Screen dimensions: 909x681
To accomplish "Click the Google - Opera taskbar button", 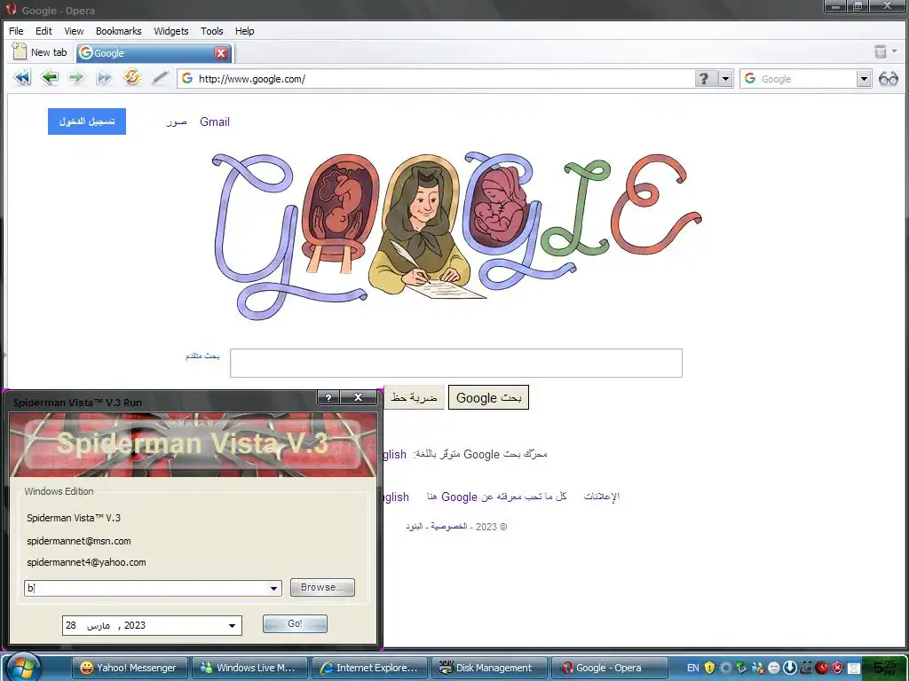I will 609,668.
